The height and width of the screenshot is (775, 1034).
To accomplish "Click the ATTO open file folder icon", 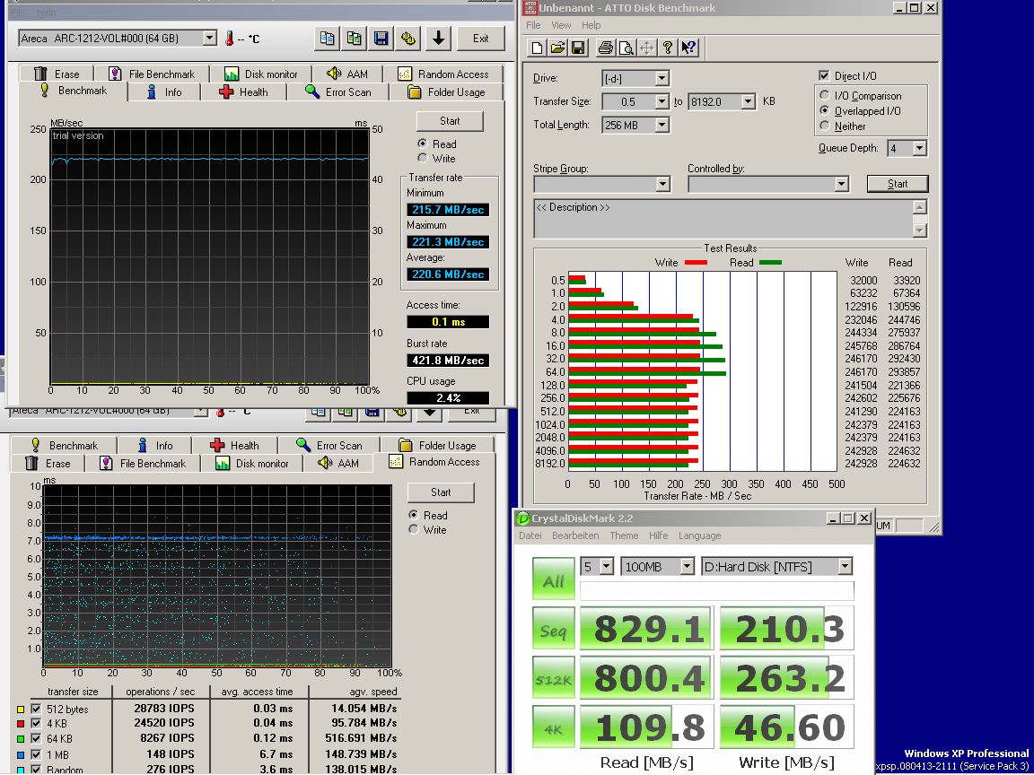I will click(x=556, y=48).
